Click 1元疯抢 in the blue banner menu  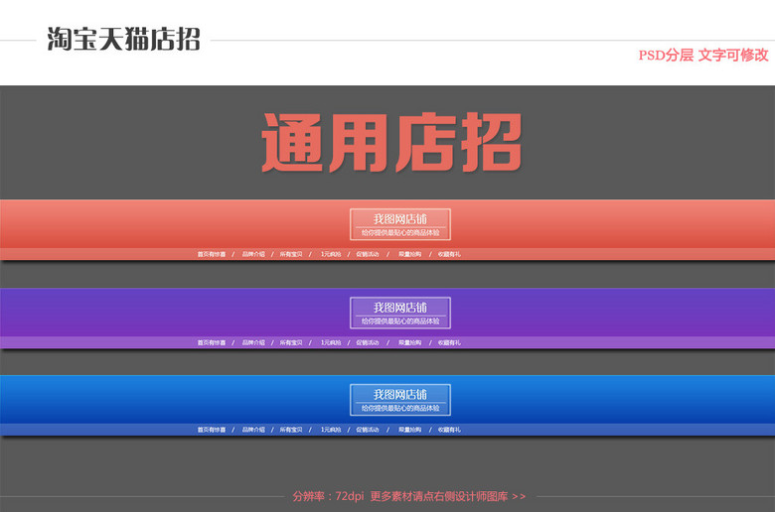(x=330, y=430)
